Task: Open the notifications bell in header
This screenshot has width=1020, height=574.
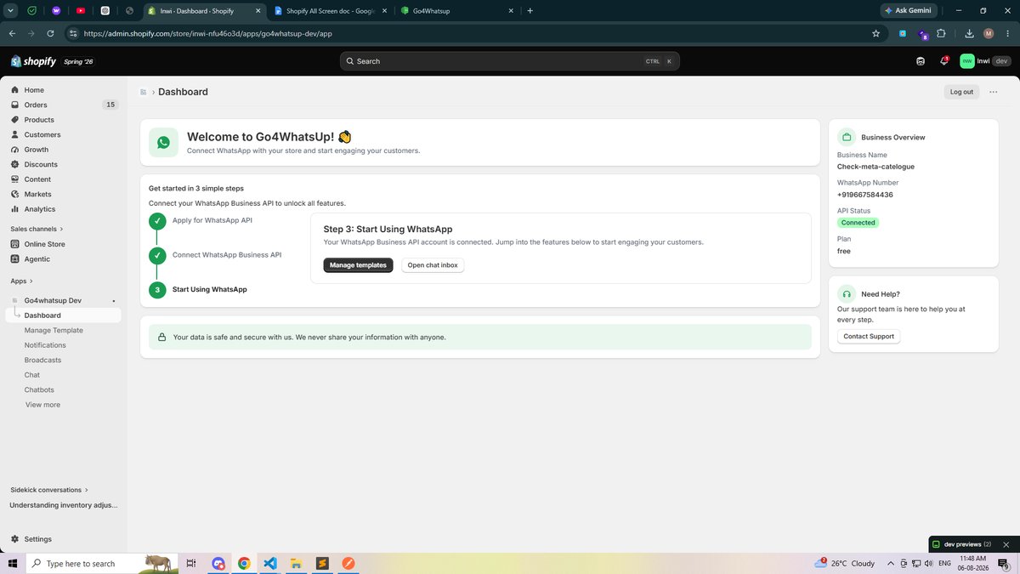Action: [943, 61]
